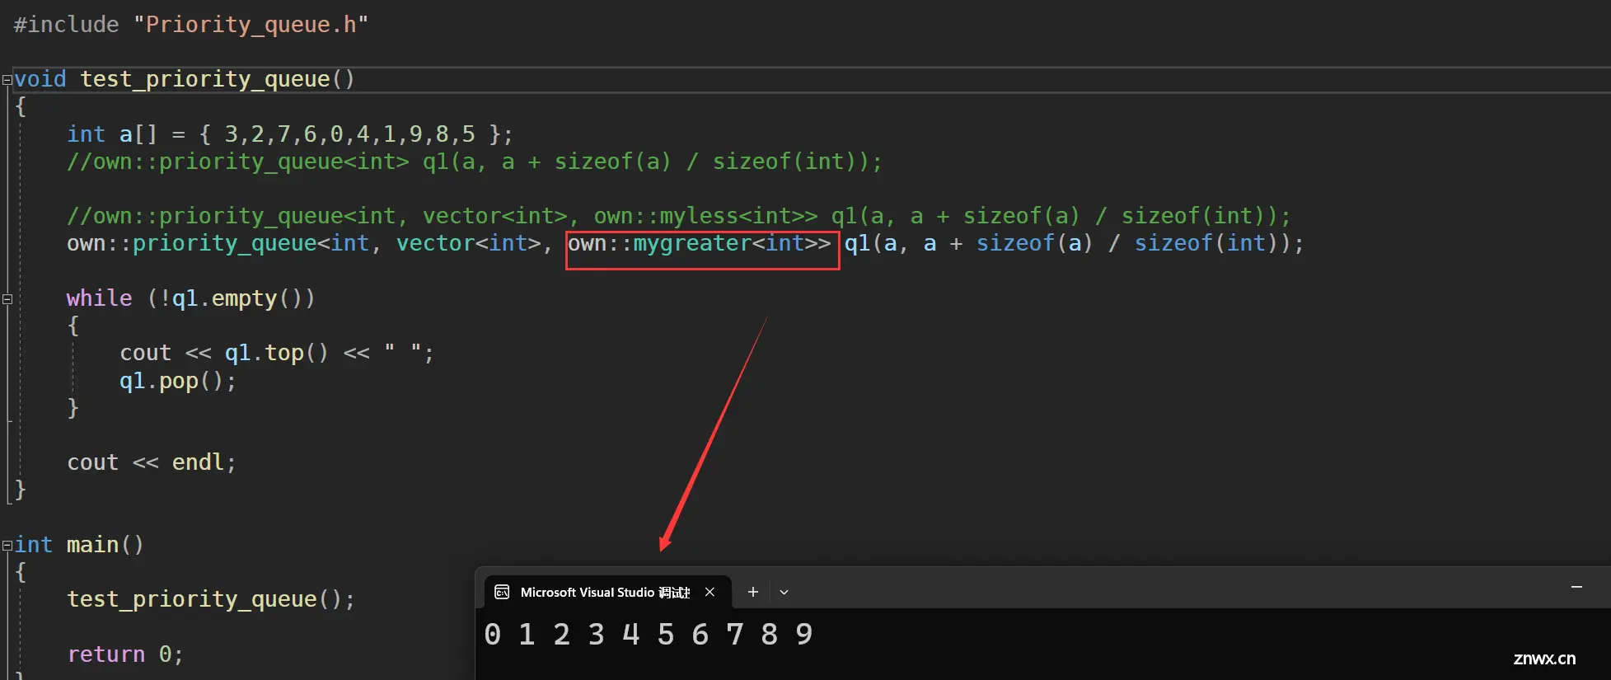The height and width of the screenshot is (680, 1611).
Task: Minimize the debug console window
Action: point(1576,587)
